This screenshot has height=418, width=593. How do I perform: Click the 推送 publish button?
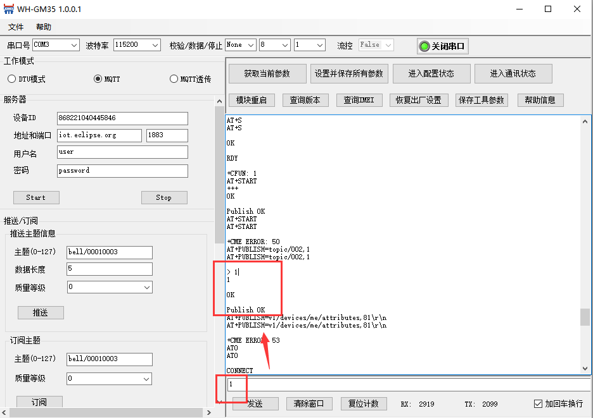pyautogui.click(x=41, y=312)
